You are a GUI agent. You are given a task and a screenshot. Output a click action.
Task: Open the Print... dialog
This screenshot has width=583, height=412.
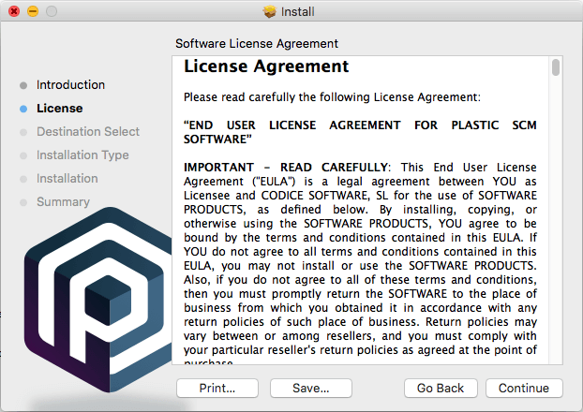217,389
